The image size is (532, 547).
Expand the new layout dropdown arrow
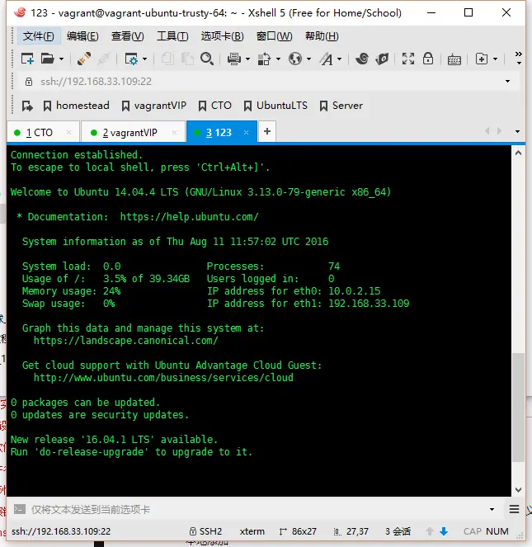coord(495,59)
